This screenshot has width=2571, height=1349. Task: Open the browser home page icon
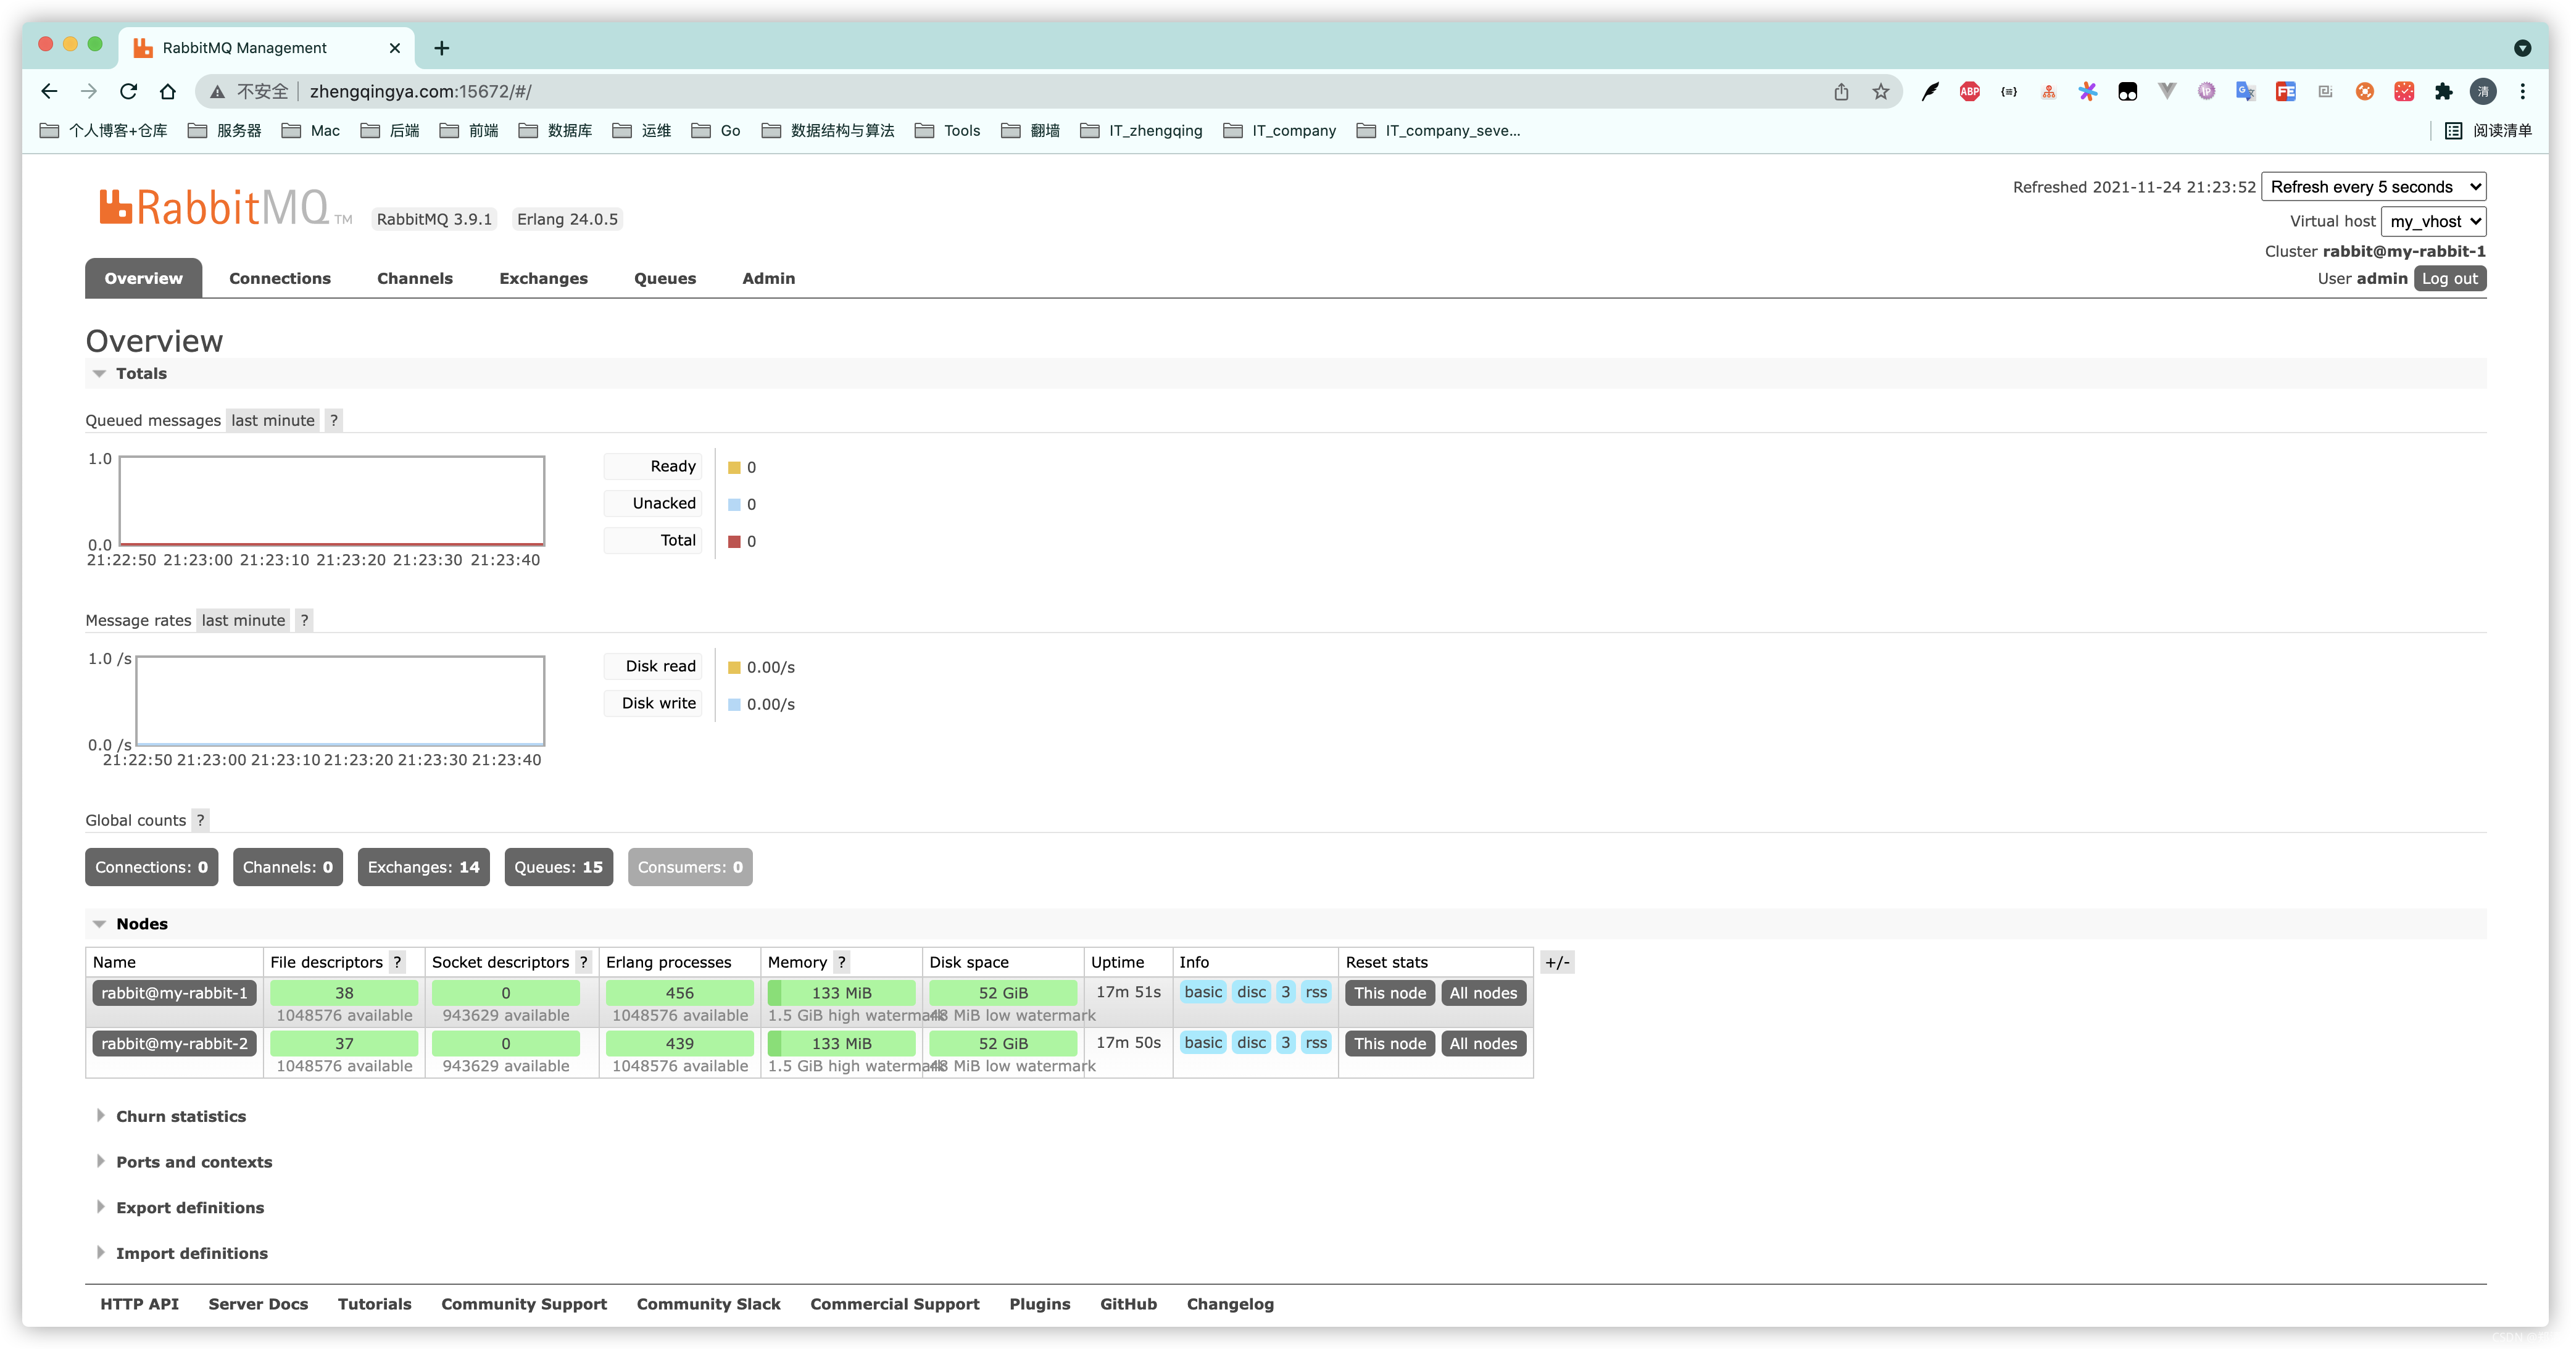168,92
